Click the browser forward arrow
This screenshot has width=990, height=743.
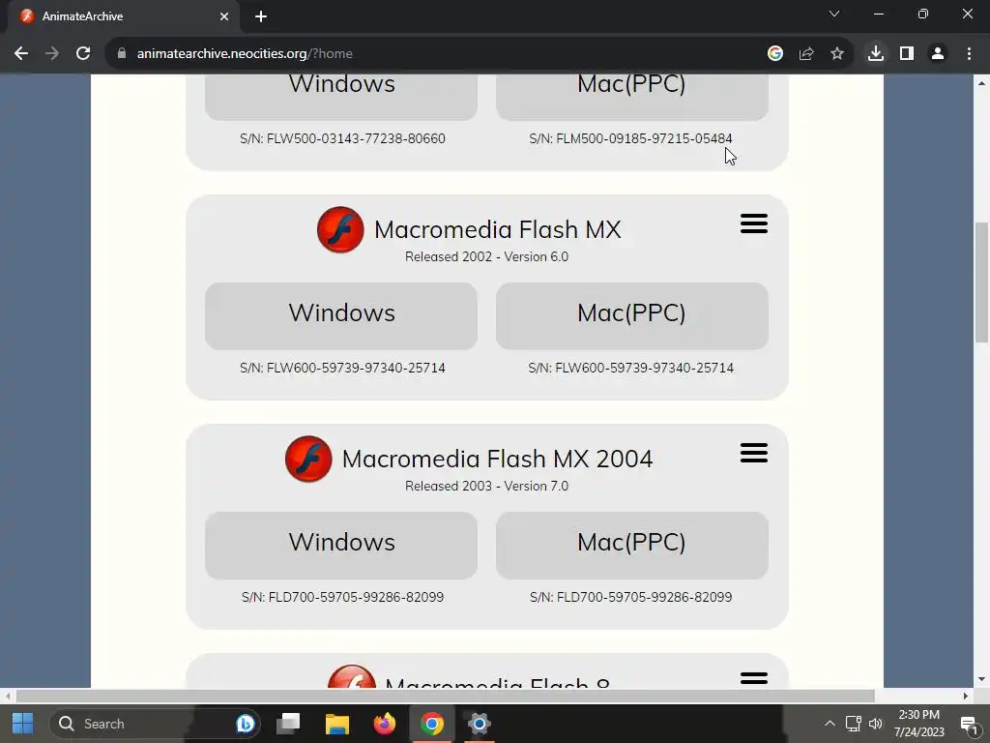52,54
